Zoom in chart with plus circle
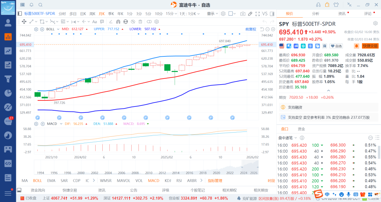Viewport: 381px width, 202px height. coord(273,29)
